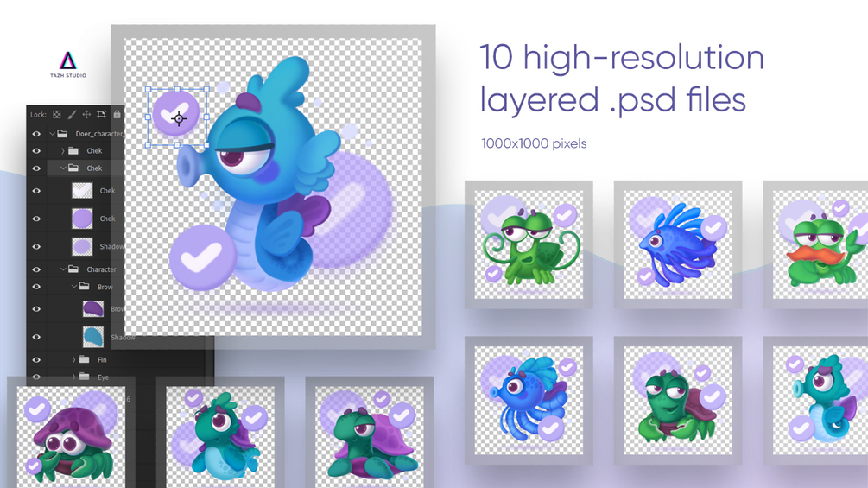Hide the Chek checkmark layer eye
This screenshot has height=488, width=868.
point(36,191)
